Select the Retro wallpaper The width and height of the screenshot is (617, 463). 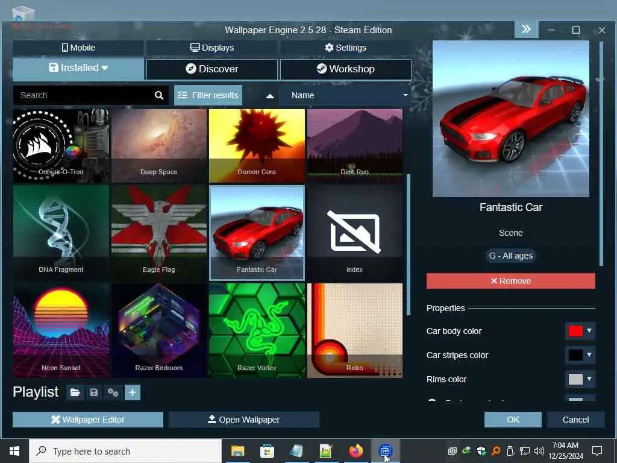[354, 330]
